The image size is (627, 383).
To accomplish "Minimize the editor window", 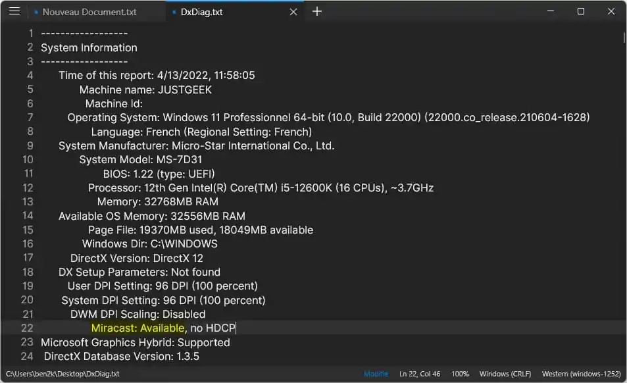I will click(x=551, y=12).
